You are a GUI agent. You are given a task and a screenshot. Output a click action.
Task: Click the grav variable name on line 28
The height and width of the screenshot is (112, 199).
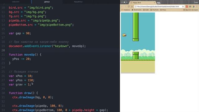[19, 85]
